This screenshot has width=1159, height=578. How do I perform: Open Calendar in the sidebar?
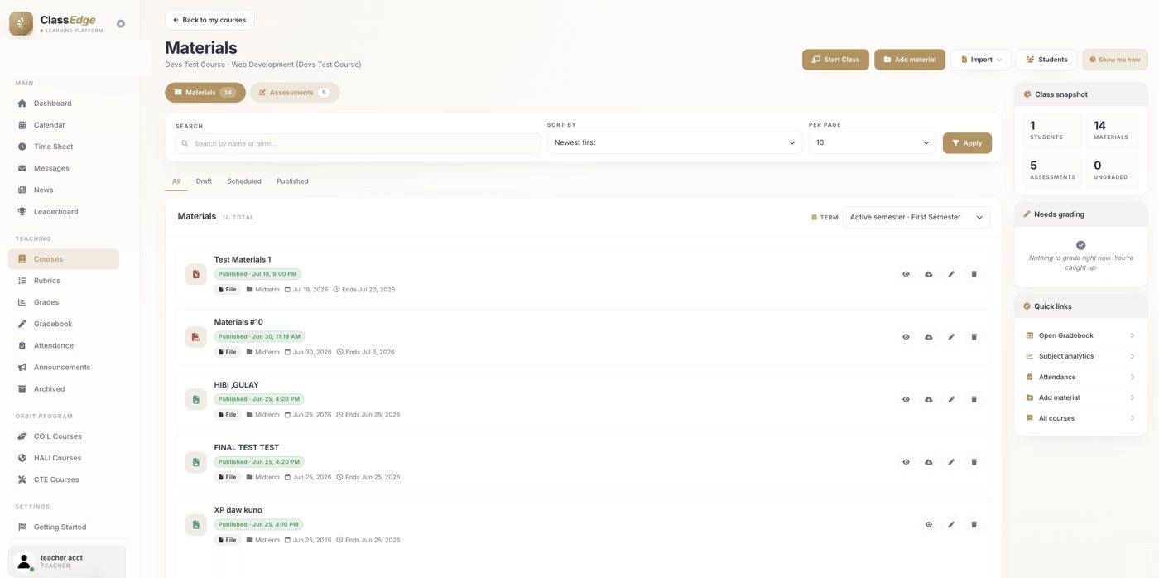point(64,125)
